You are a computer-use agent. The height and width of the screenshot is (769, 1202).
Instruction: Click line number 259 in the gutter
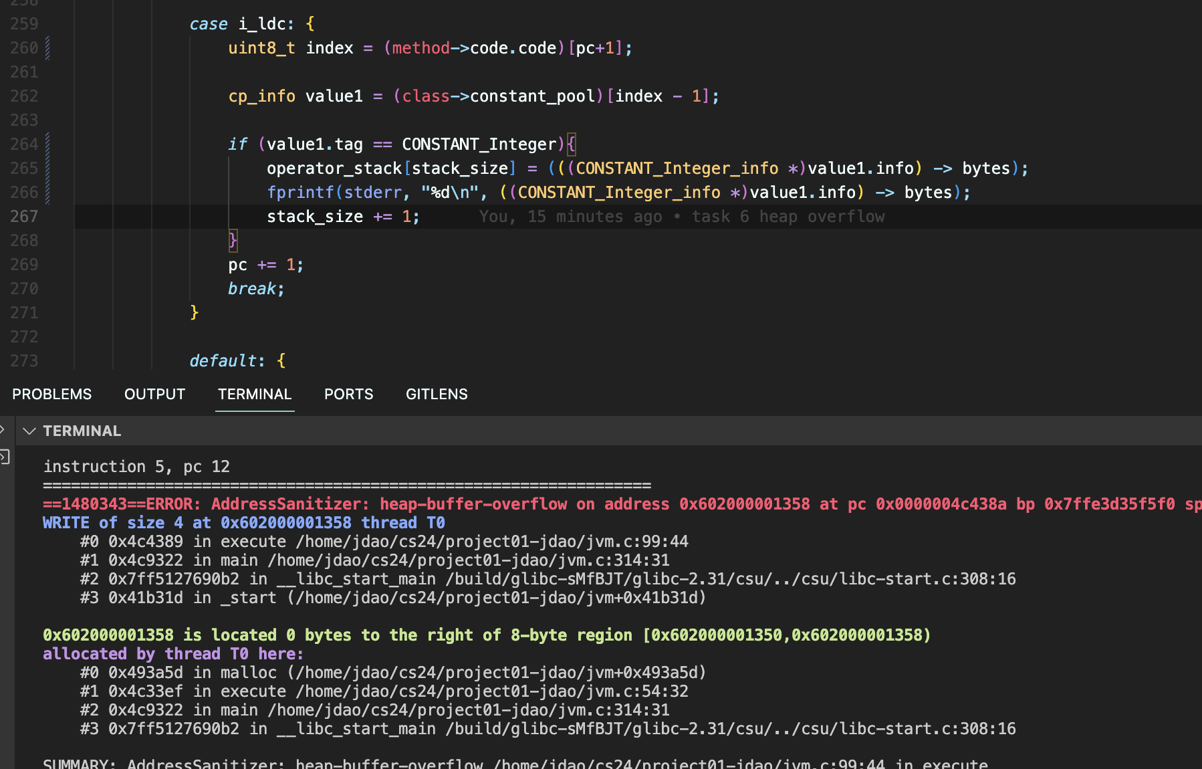[x=24, y=24]
